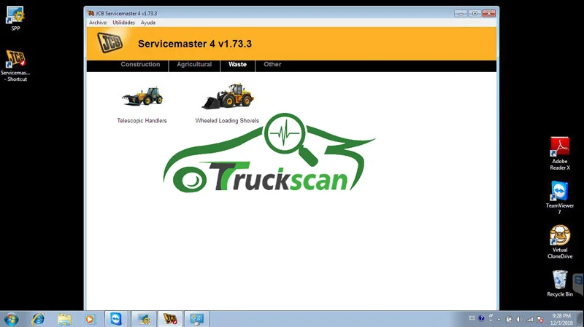Open the control panel taskbar button

point(196,319)
